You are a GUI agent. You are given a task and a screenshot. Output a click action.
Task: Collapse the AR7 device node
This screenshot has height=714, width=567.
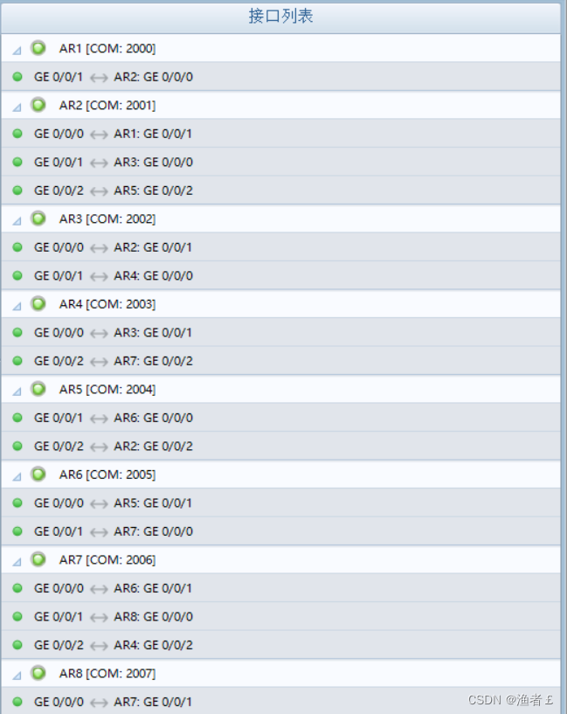[x=17, y=562]
